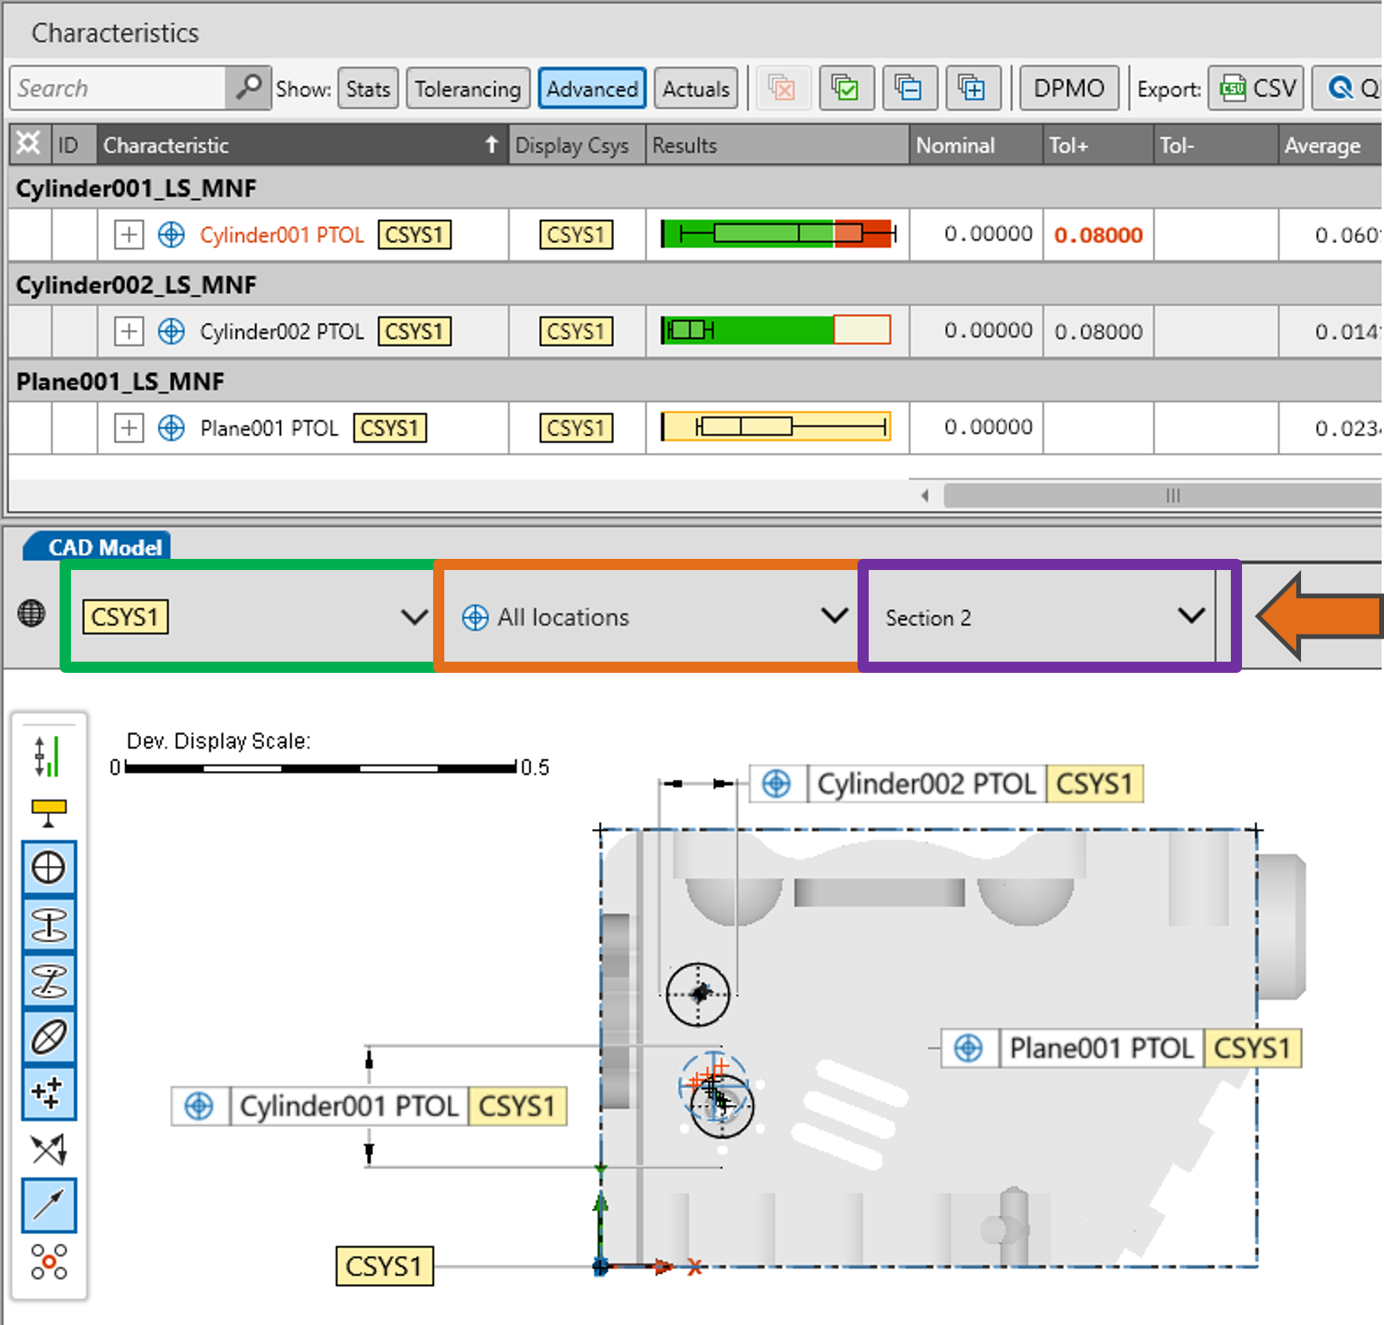Click the Cylinder001_LS_MNF group header
Screen dimensions: 1384x1325
point(136,188)
